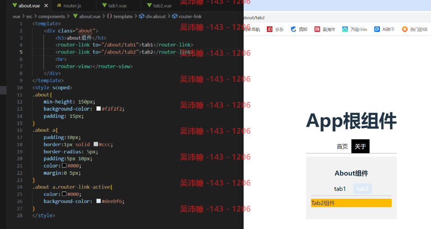Screen dimensions: 431x229
Task: Select the 关于 nav link
Action: tap(361, 146)
